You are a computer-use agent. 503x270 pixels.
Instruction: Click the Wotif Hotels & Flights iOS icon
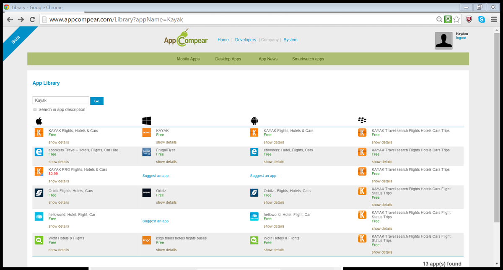[39, 240]
